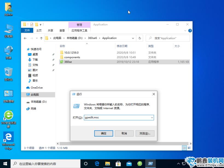Expand the Run dialog Open combo box dropdown
This screenshot has width=224, height=168.
coord(152,117)
